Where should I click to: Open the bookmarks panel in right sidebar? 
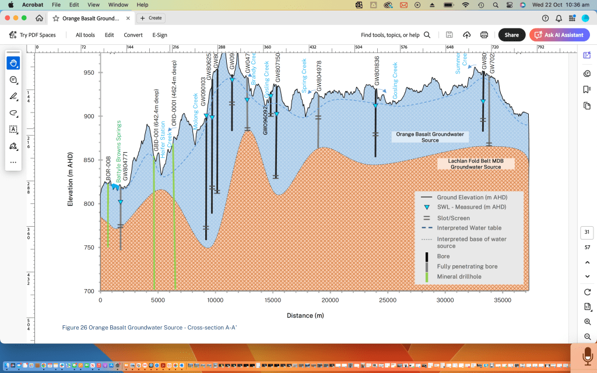pyautogui.click(x=587, y=89)
